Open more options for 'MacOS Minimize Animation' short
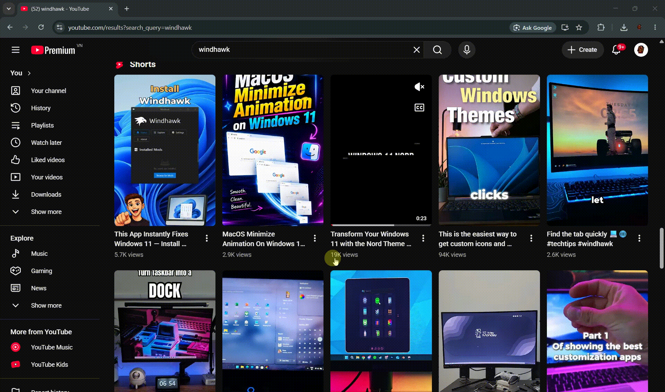This screenshot has height=392, width=665. click(315, 238)
